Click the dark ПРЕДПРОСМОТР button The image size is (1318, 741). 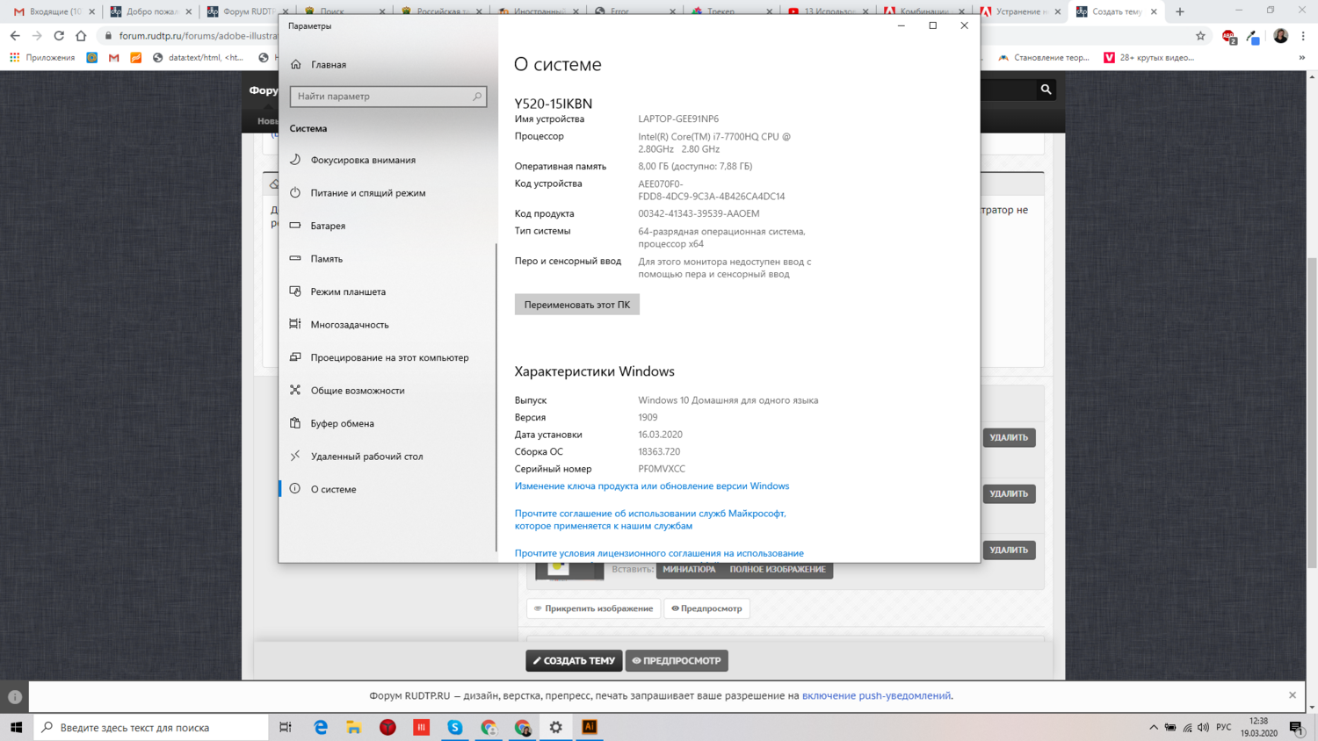[677, 661]
